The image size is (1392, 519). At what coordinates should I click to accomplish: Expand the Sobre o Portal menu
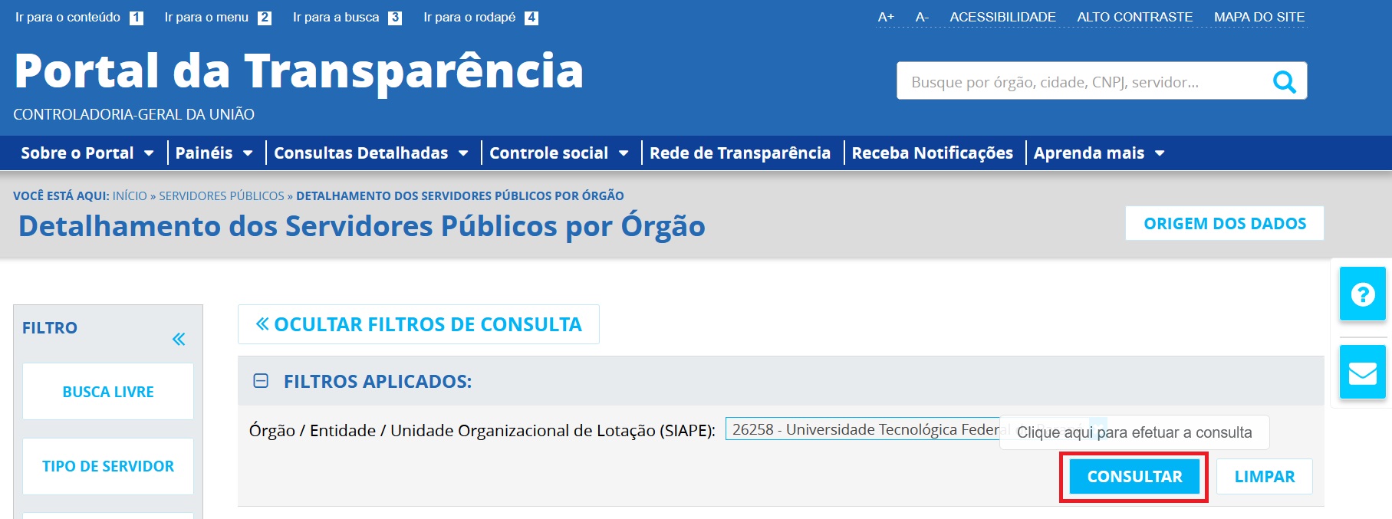(87, 153)
